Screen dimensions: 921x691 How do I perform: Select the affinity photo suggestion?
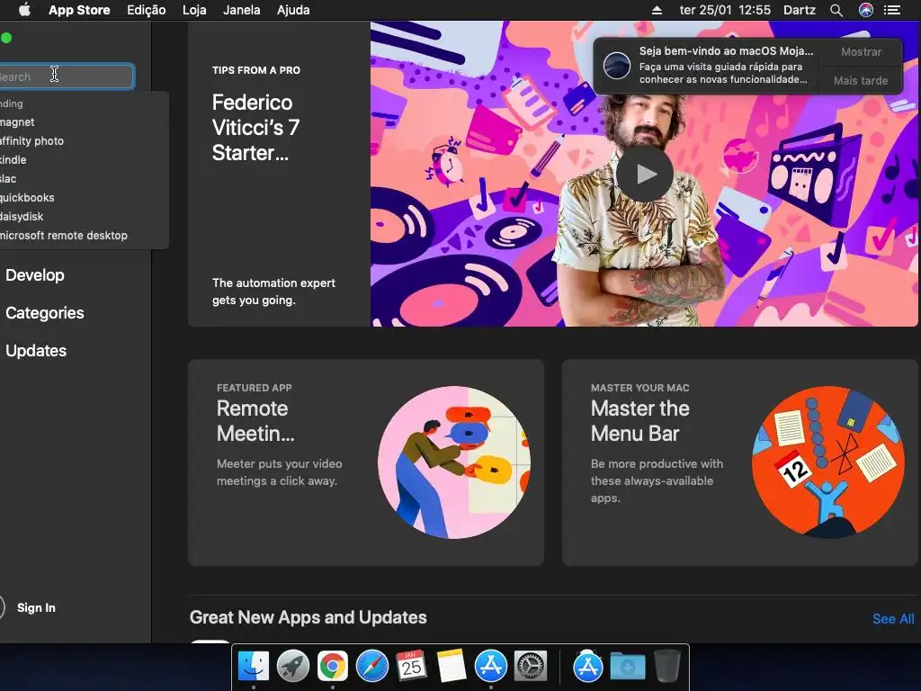pos(82,141)
